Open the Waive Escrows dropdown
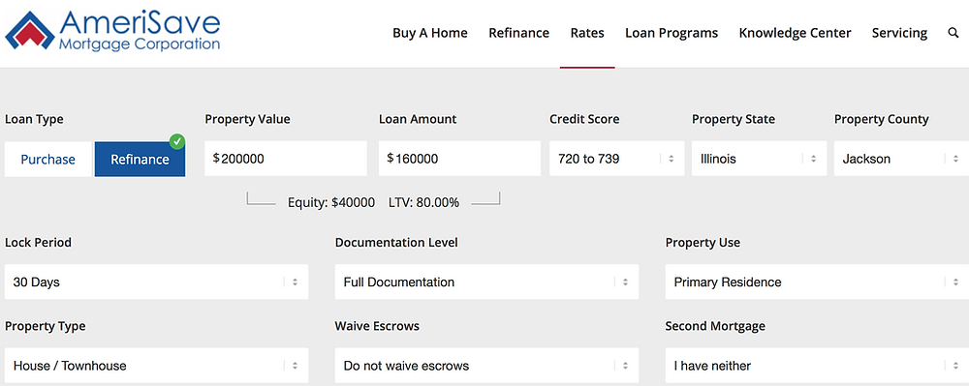 pyautogui.click(x=487, y=365)
